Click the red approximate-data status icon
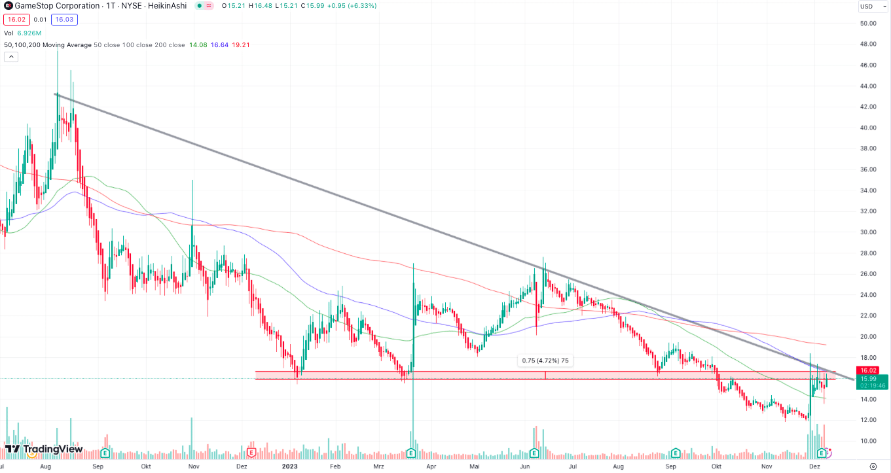 click(x=209, y=5)
